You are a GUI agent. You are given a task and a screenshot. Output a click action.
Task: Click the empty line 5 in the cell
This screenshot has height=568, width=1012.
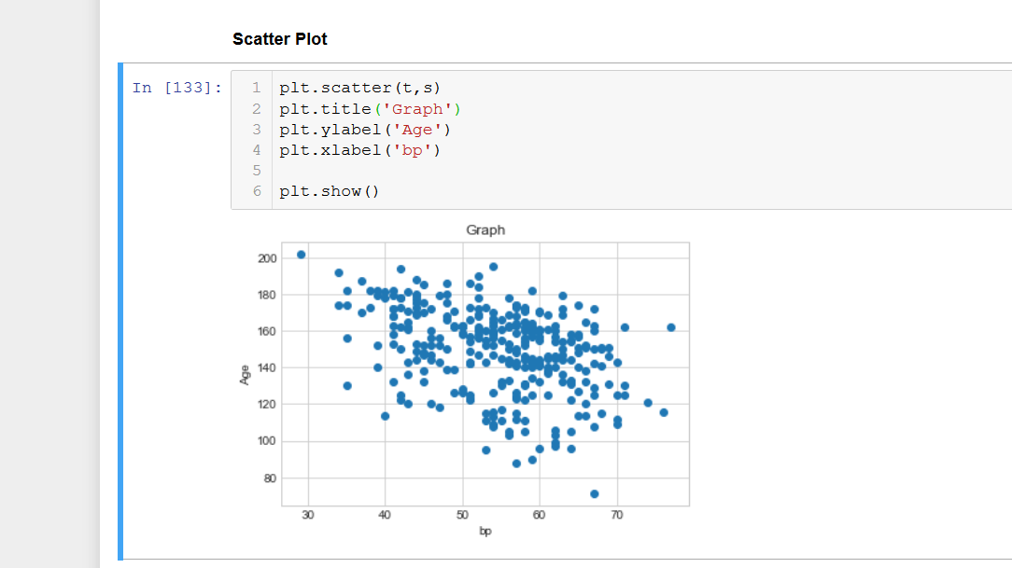(327, 171)
